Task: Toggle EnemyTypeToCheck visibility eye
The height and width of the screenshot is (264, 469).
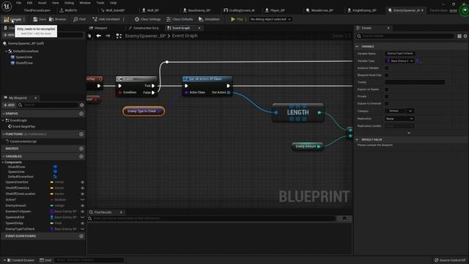Action: tap(82, 230)
